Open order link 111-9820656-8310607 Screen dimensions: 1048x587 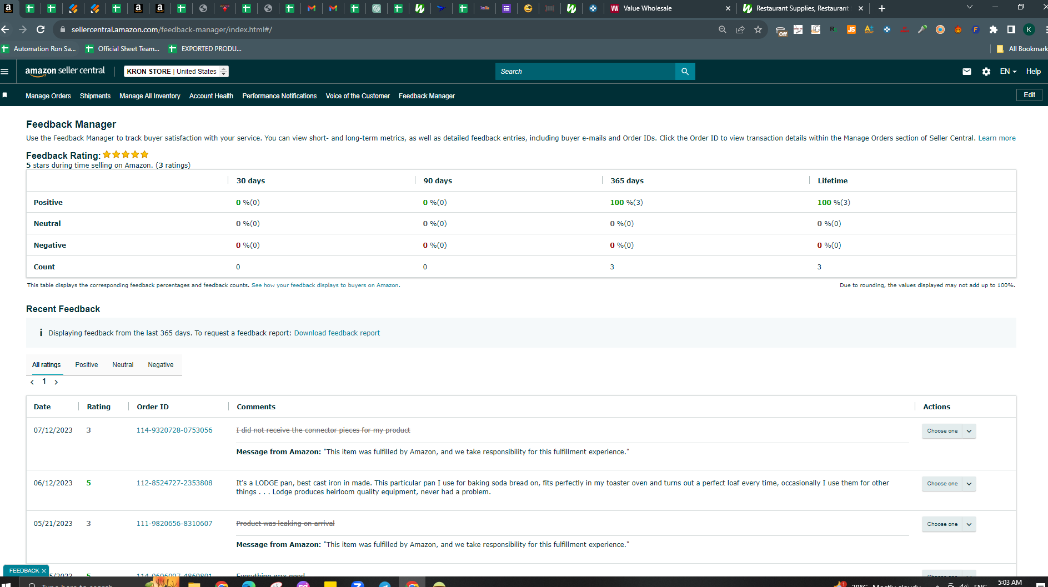(x=174, y=524)
